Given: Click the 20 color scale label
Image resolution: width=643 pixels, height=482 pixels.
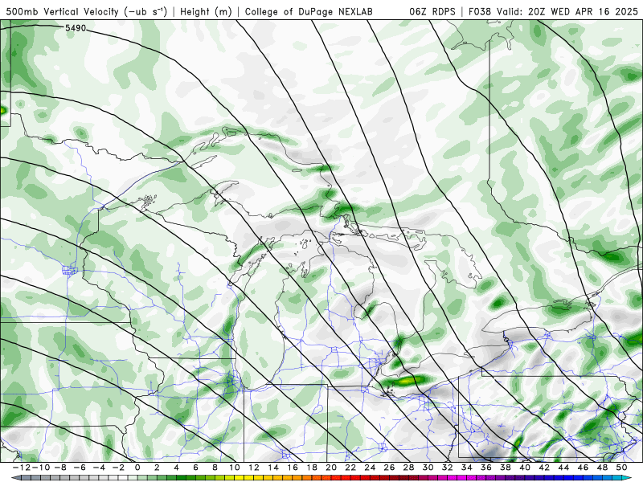Looking at the screenshot, I should [331, 468].
